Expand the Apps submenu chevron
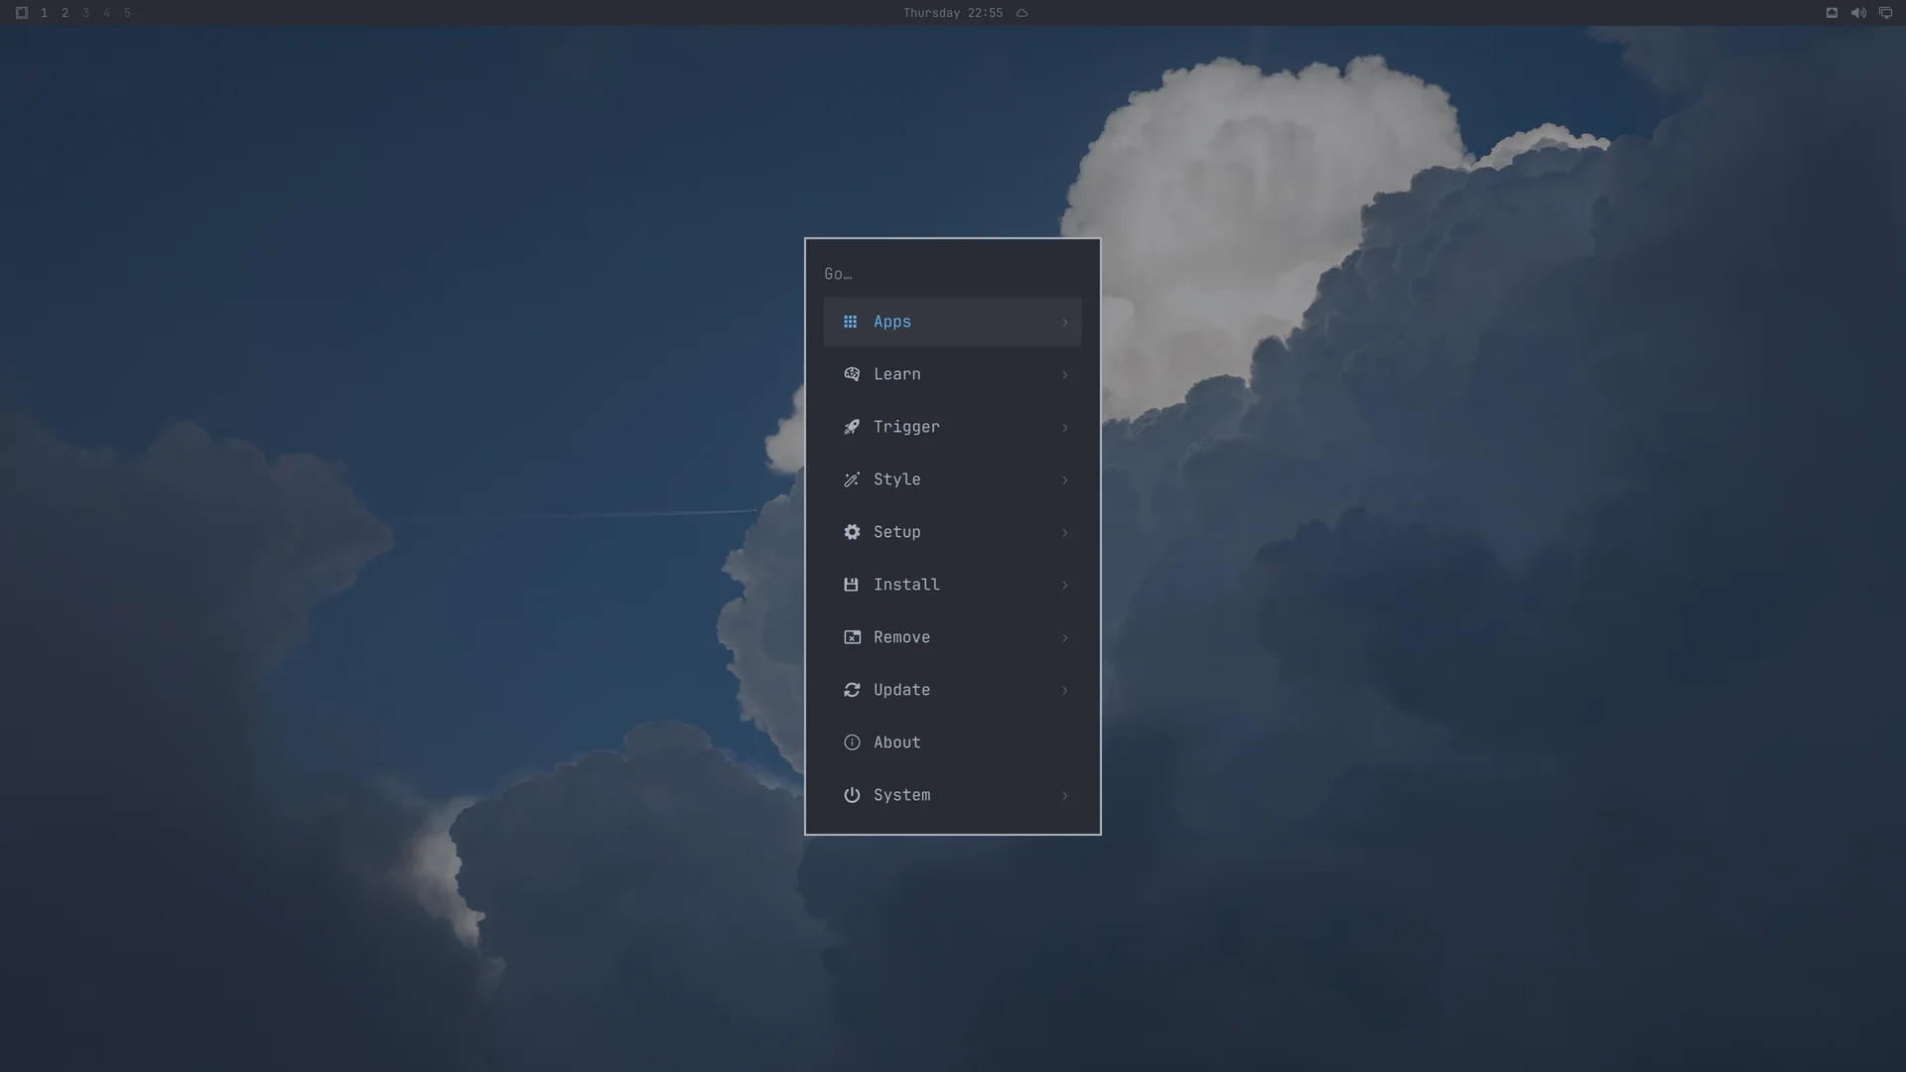This screenshot has height=1072, width=1906. [1065, 322]
